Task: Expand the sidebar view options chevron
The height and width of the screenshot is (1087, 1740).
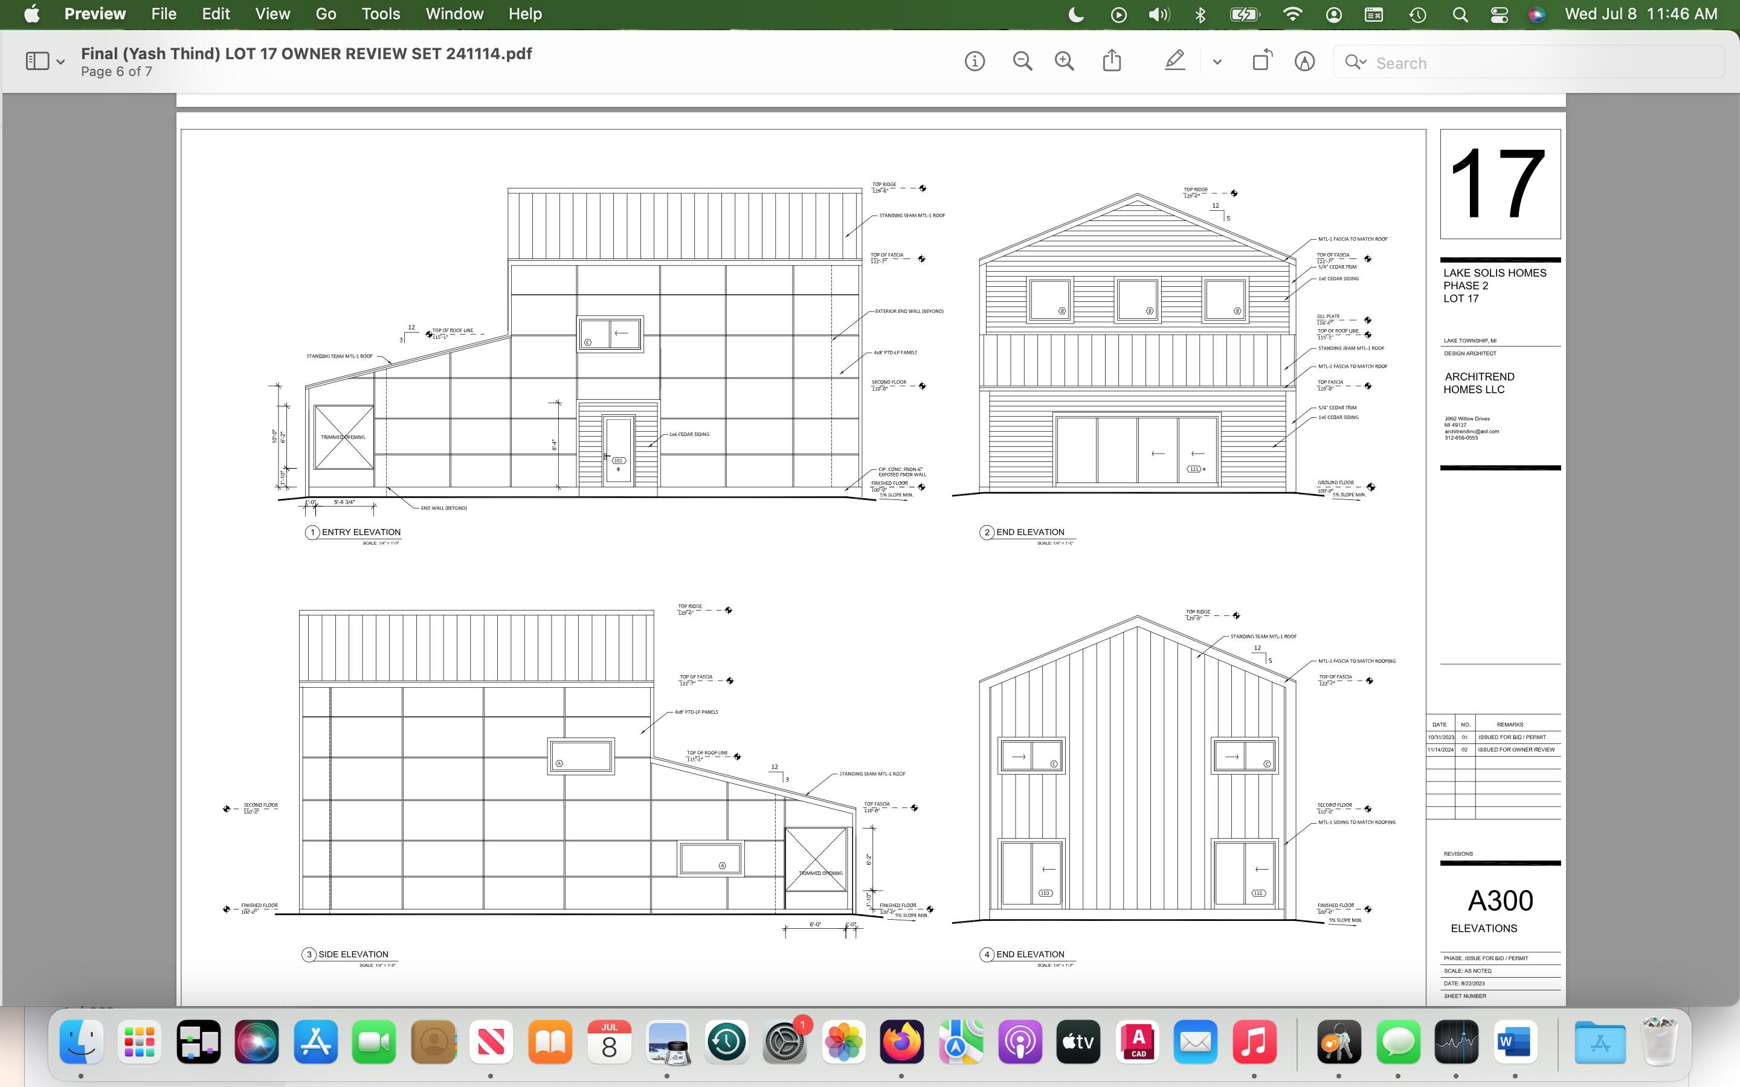Action: tap(60, 63)
